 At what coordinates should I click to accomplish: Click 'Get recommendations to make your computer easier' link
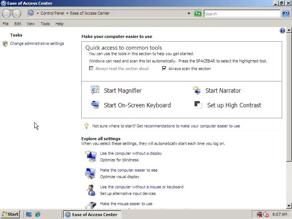pyautogui.click(x=188, y=126)
